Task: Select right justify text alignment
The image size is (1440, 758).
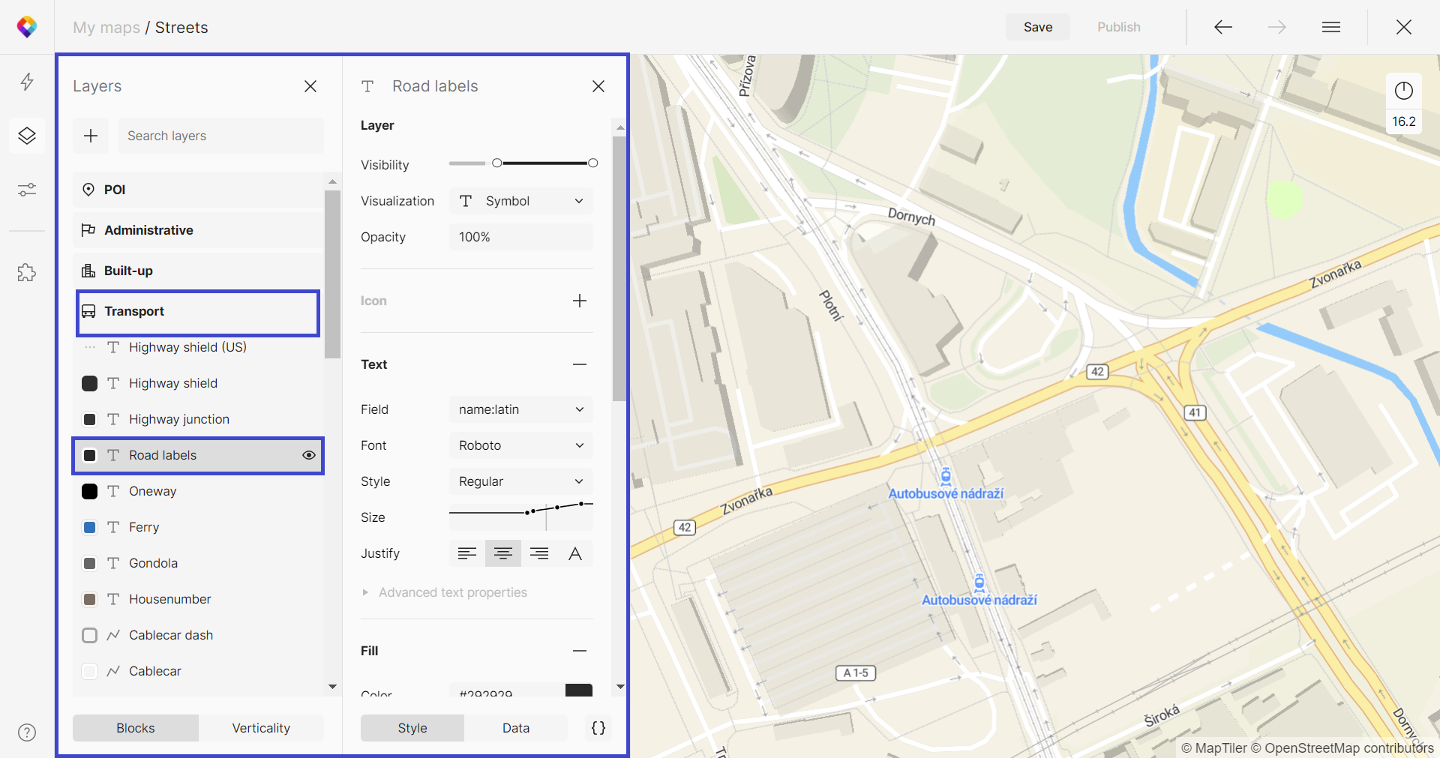Action: pos(539,553)
